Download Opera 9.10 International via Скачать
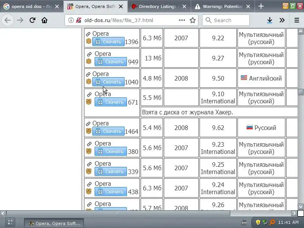The width and height of the screenshot is (304, 228). [111, 102]
